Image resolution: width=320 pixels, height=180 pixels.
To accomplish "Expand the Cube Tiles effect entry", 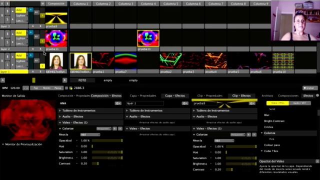I will (261, 151).
